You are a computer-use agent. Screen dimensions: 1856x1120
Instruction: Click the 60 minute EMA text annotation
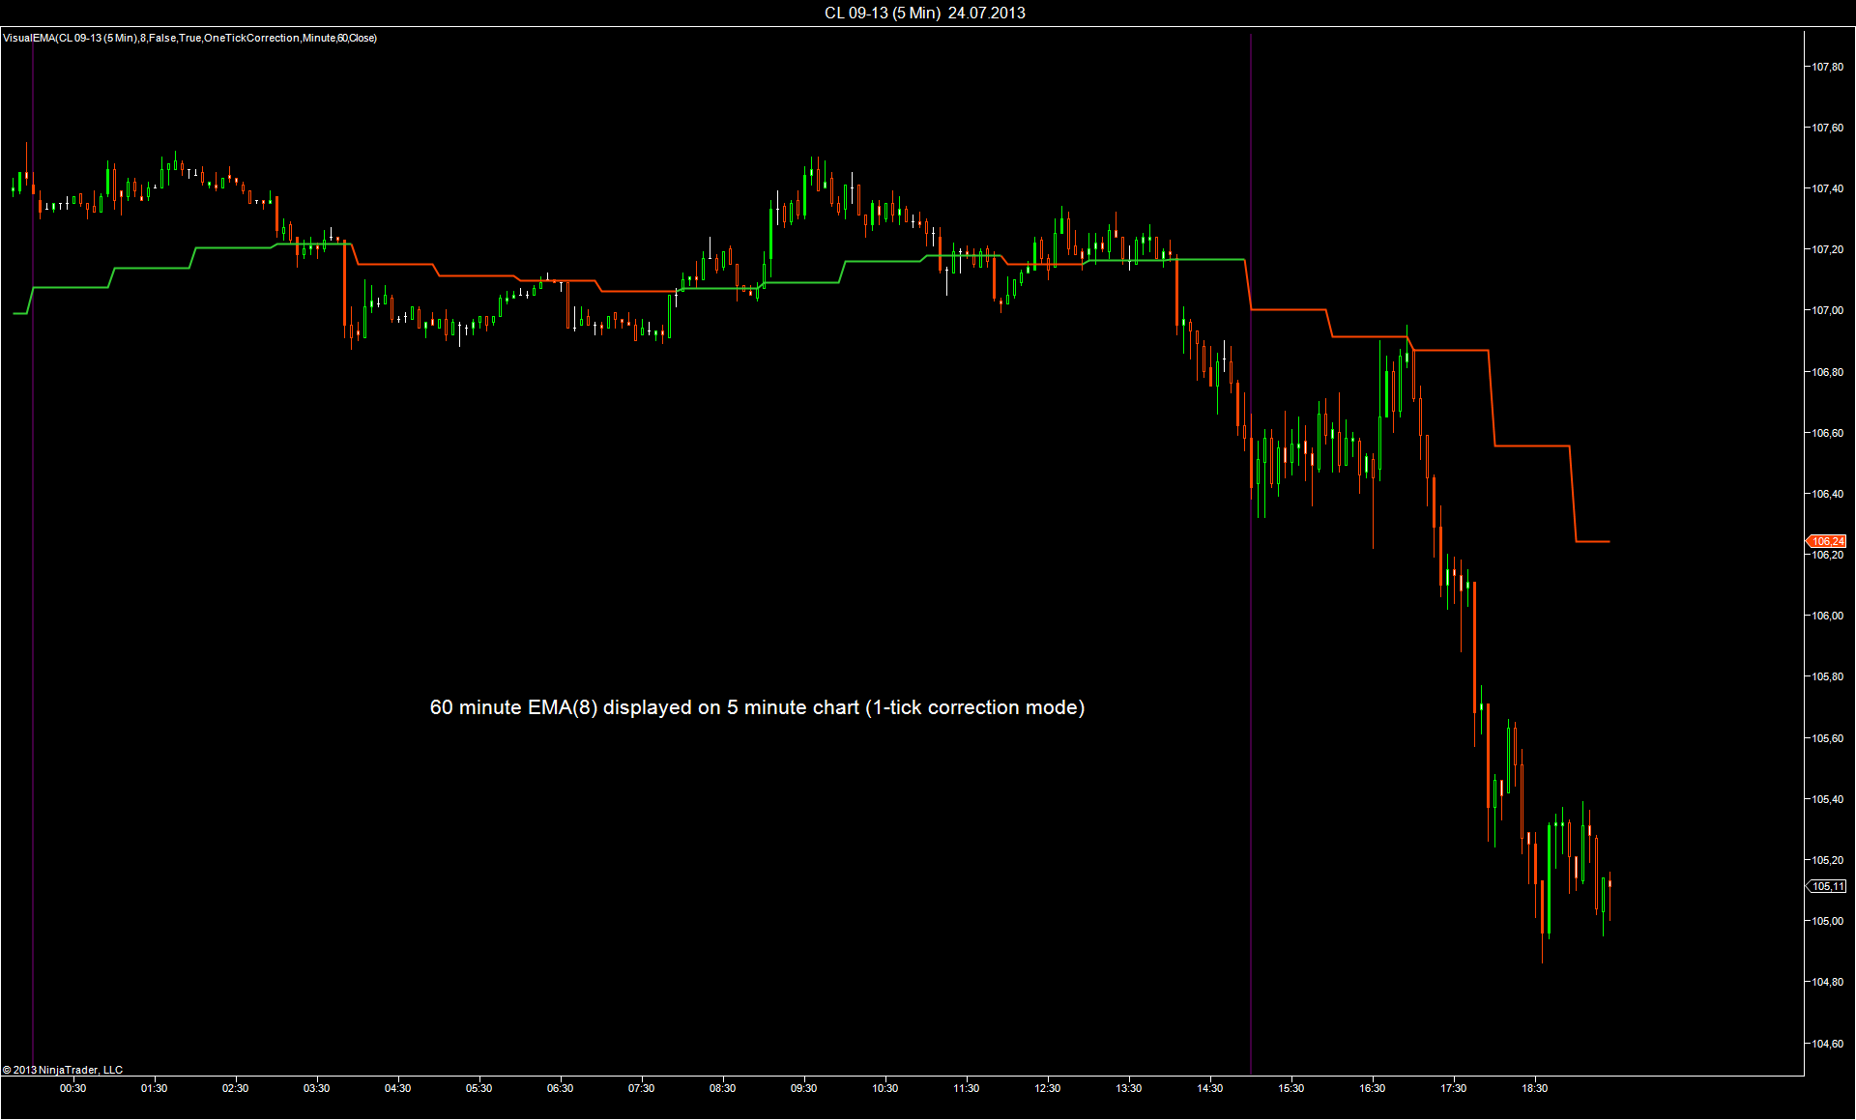click(x=757, y=707)
